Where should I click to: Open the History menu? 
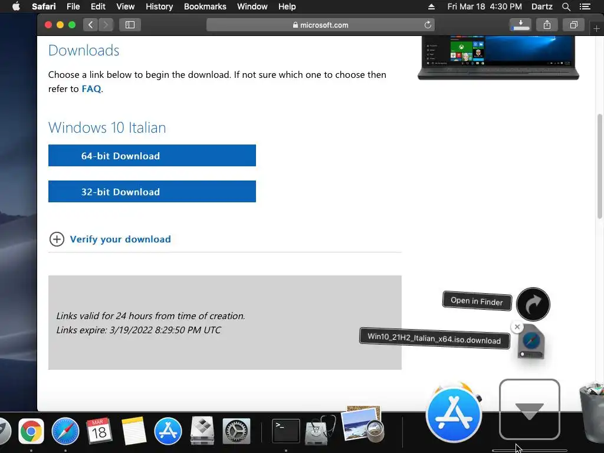point(159,6)
